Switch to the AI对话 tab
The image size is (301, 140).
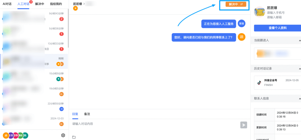point(7,4)
